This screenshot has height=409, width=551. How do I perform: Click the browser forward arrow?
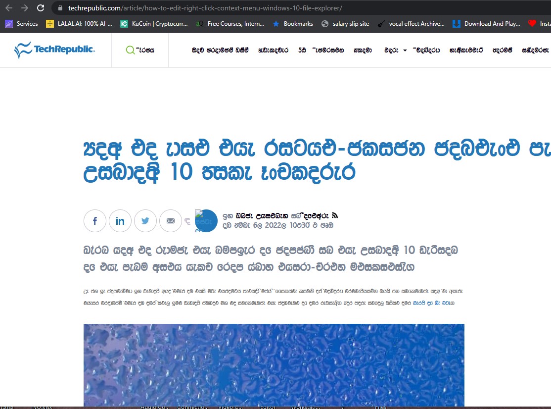pos(25,8)
